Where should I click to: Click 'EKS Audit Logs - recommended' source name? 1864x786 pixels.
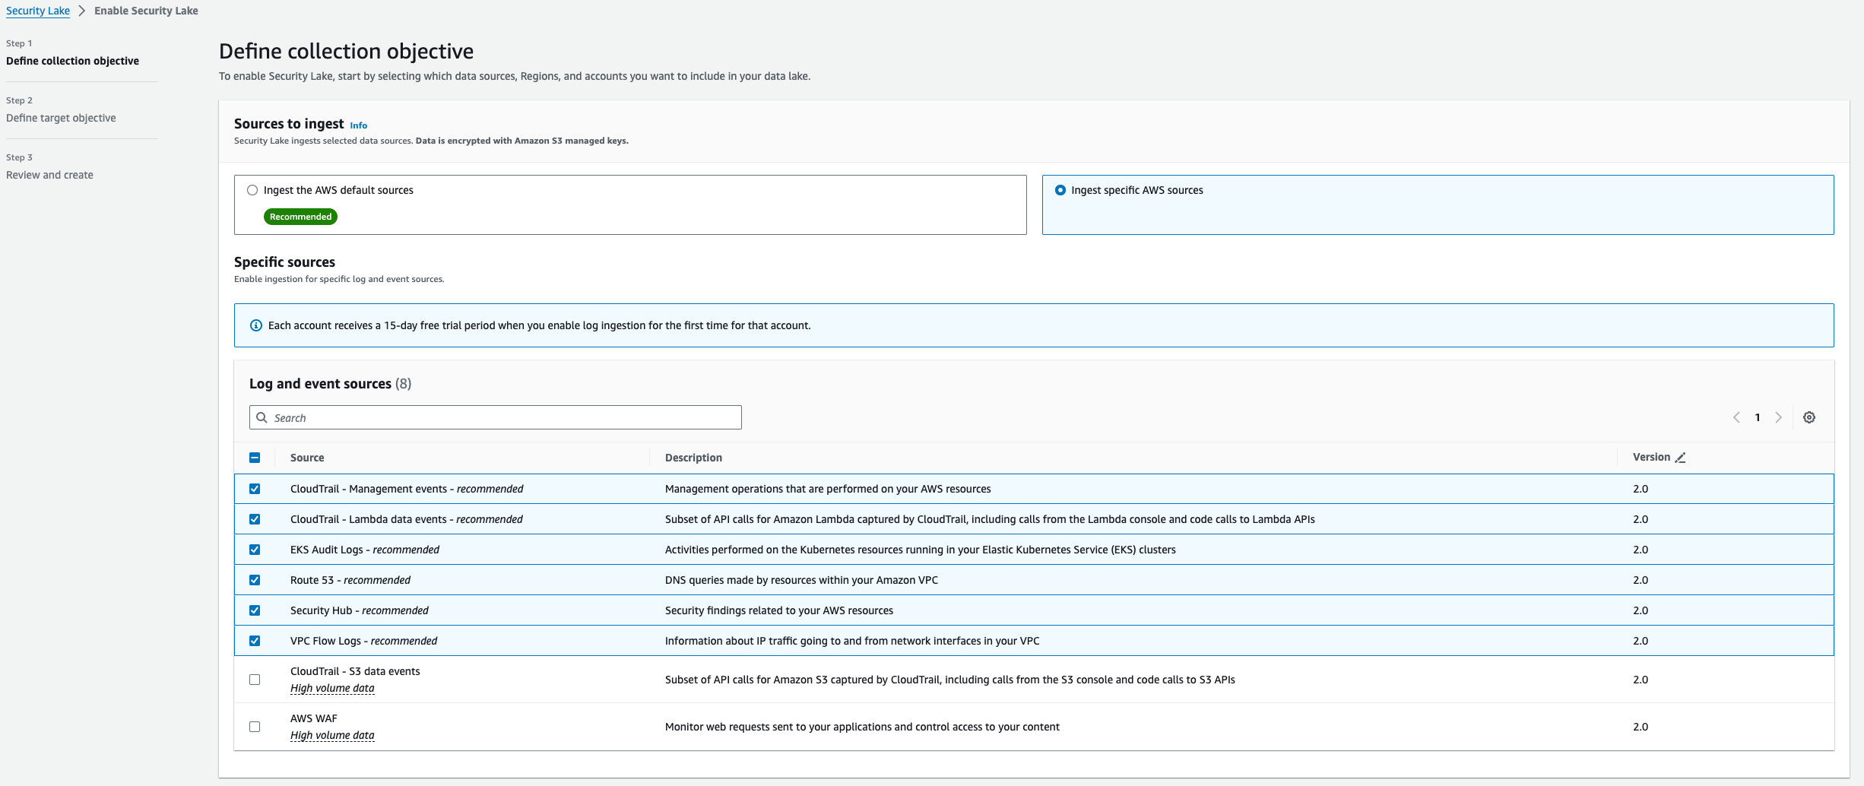365,550
